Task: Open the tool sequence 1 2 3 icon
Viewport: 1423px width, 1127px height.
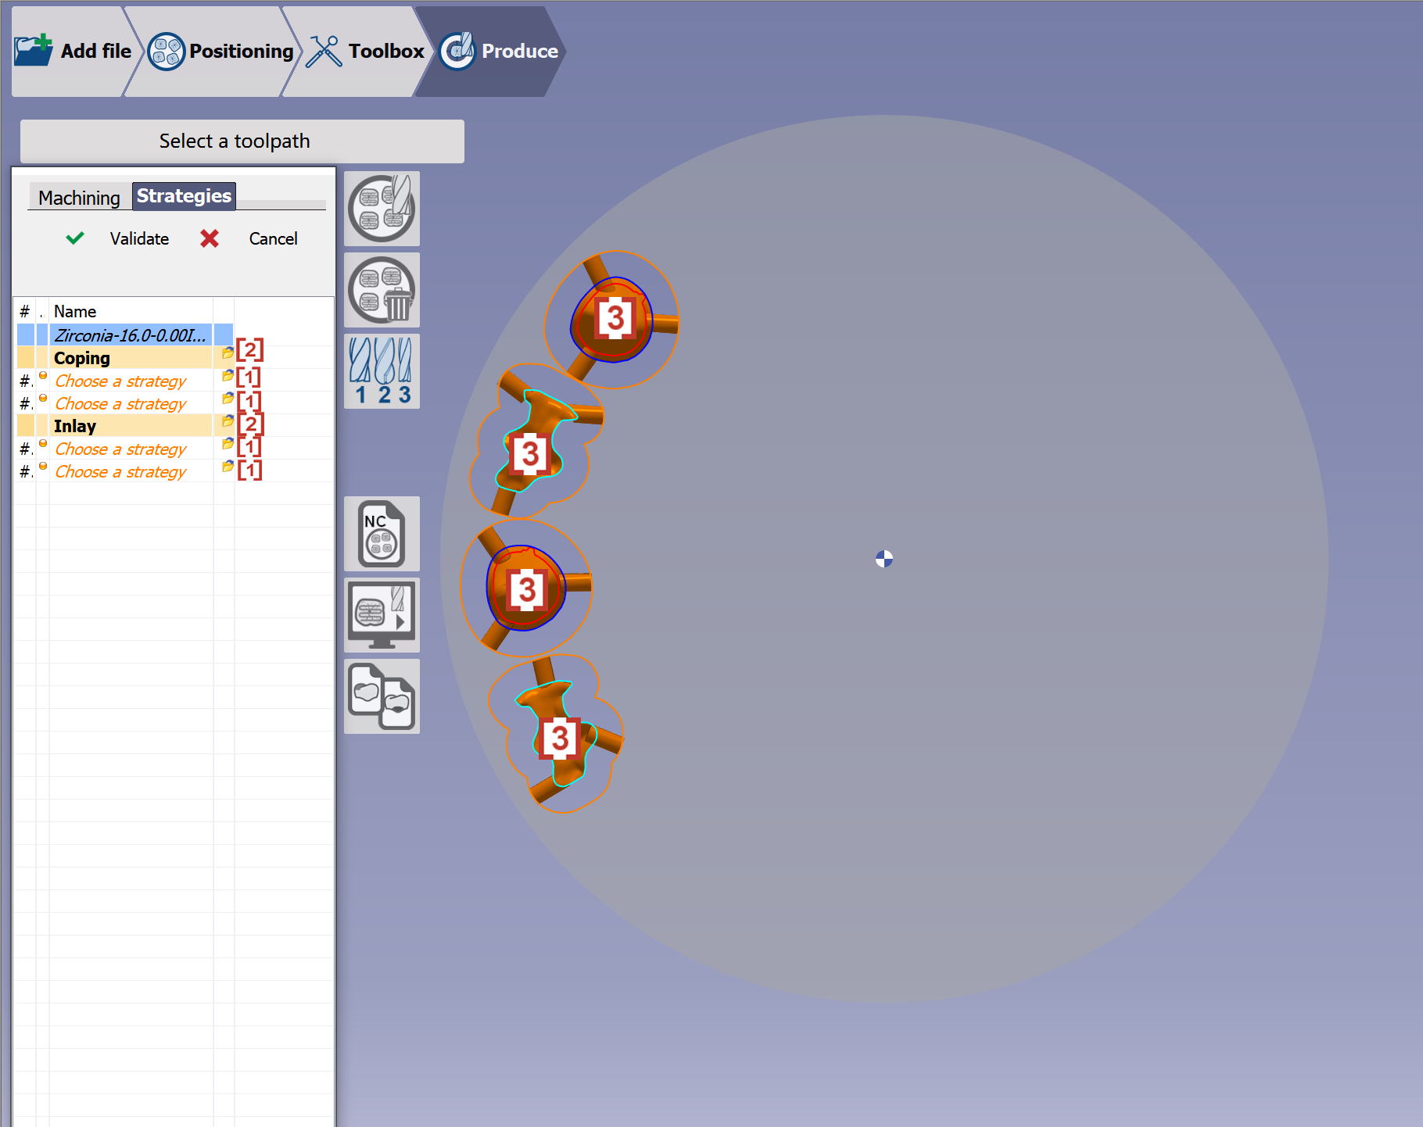Action: coord(382,371)
